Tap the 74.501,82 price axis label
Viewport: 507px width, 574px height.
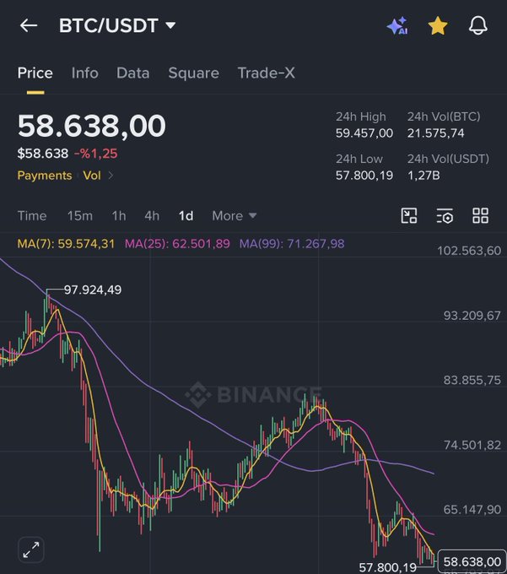pos(472,445)
